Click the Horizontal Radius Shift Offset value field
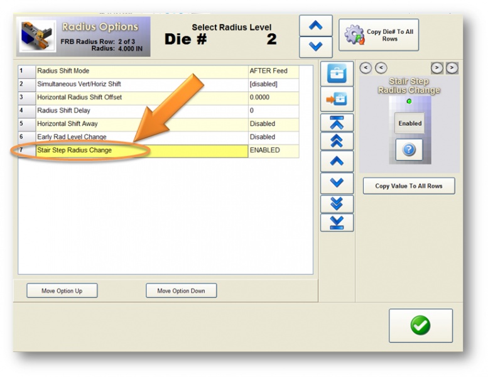 pyautogui.click(x=273, y=97)
